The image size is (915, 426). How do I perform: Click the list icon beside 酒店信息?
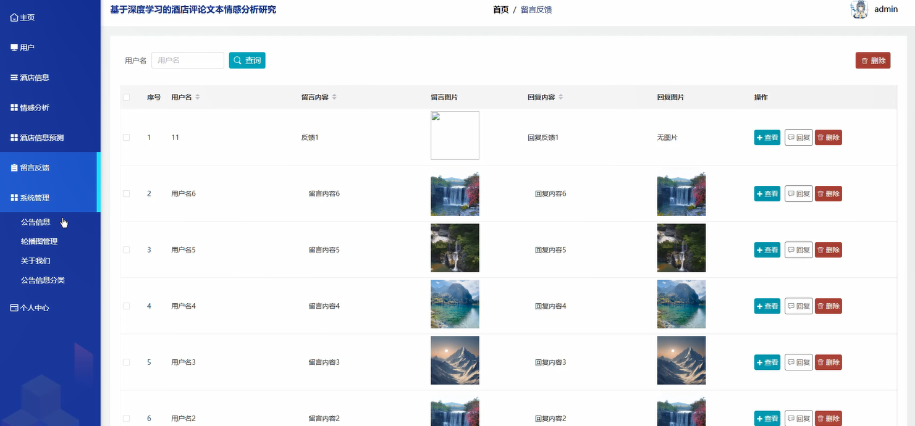pos(14,78)
